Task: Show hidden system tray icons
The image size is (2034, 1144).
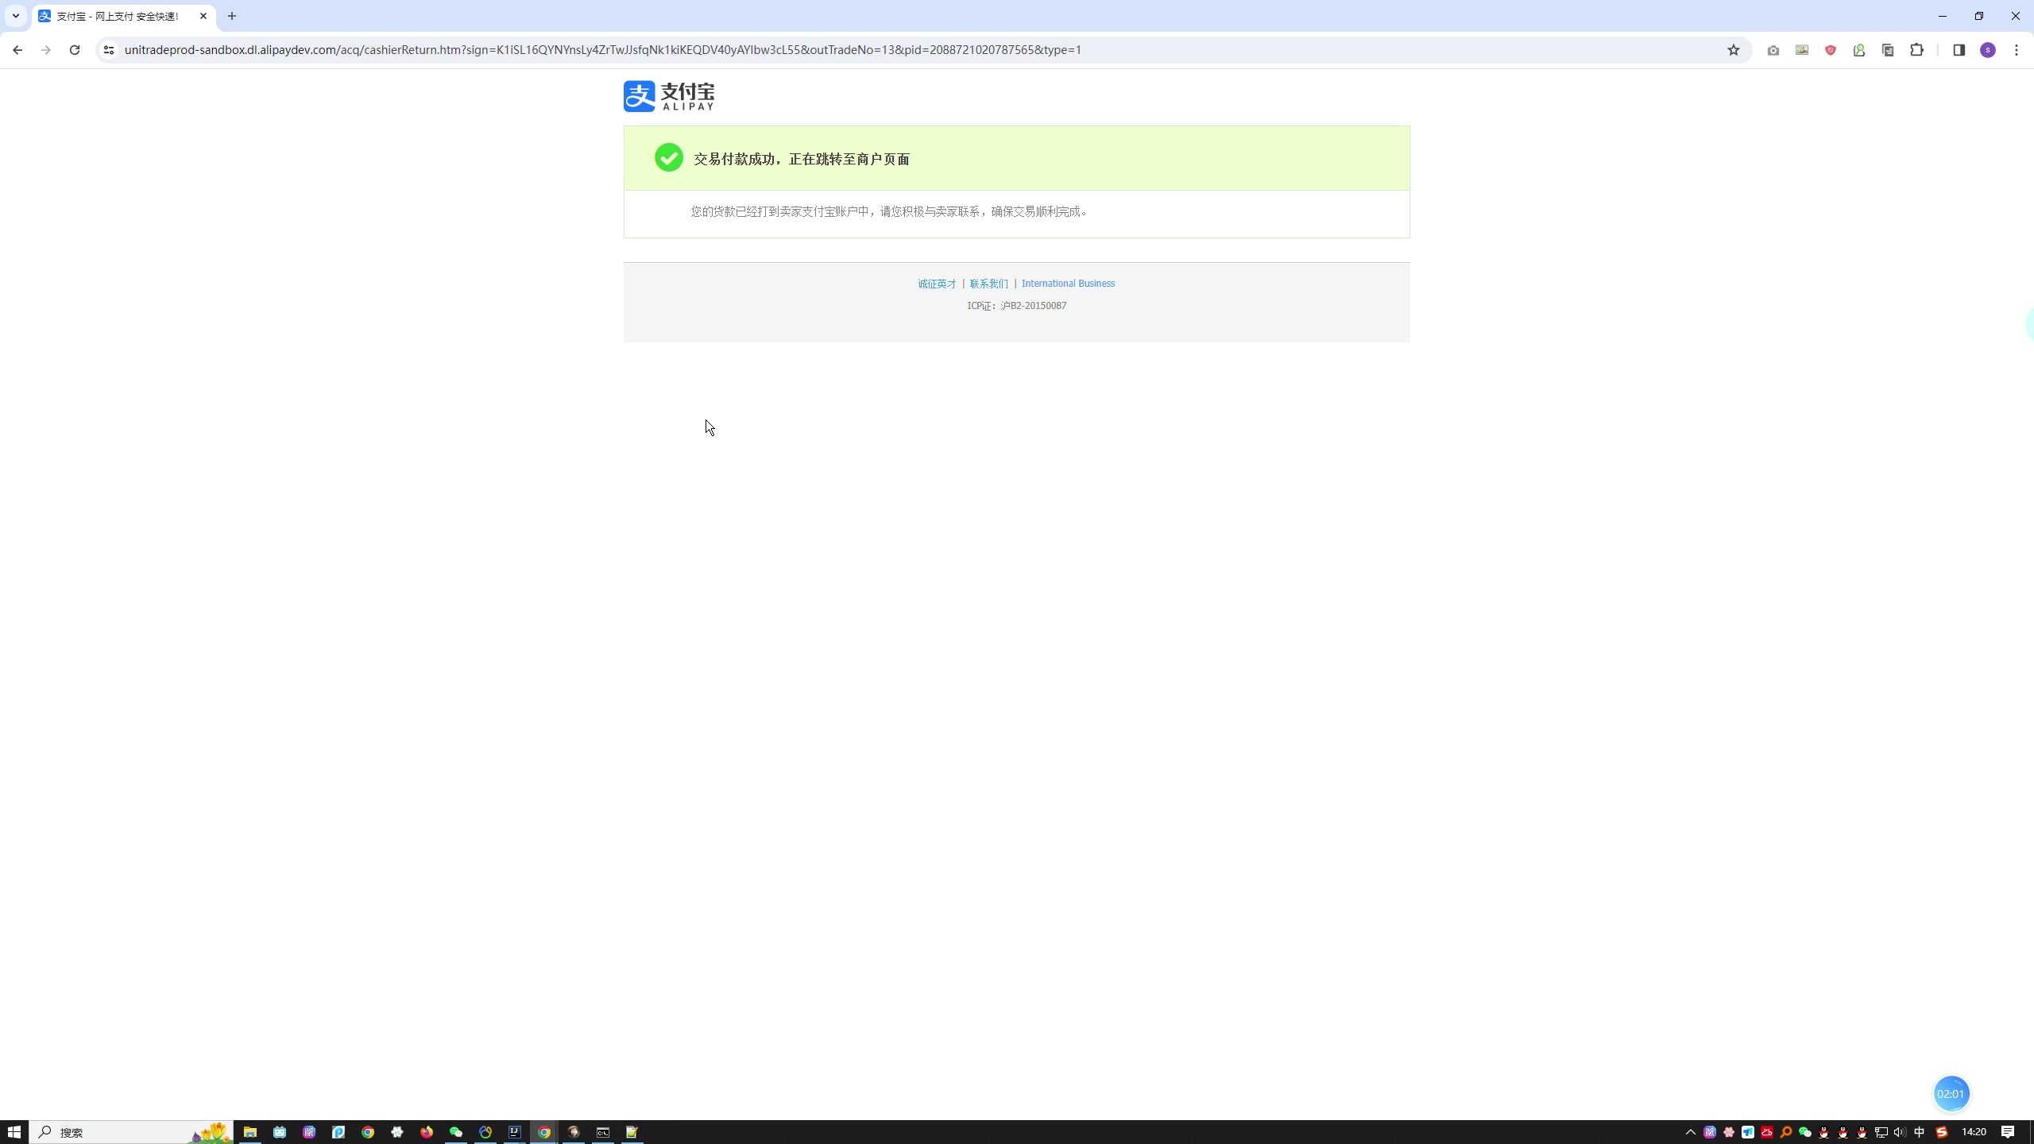Action: (x=1691, y=1132)
